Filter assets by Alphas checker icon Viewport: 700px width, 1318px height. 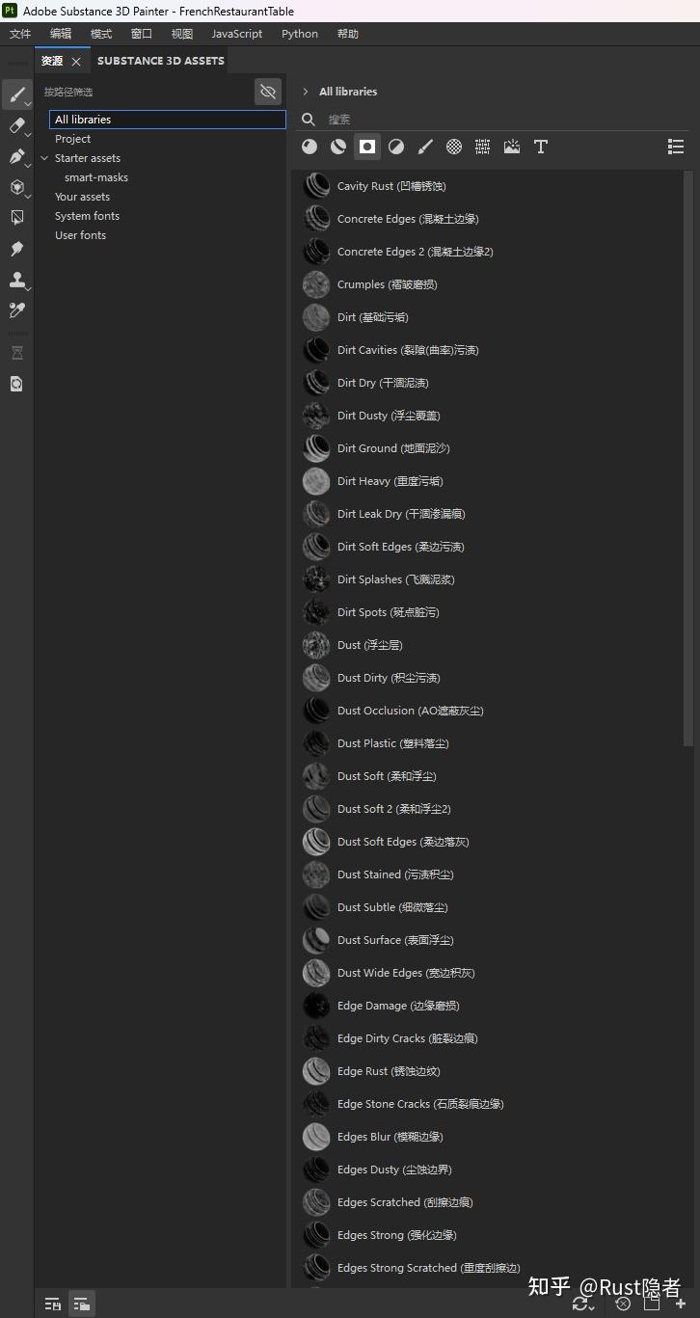[454, 147]
